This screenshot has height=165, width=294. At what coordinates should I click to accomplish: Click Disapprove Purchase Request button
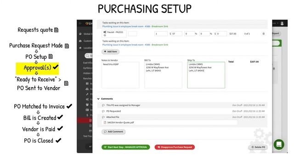coord(175,147)
